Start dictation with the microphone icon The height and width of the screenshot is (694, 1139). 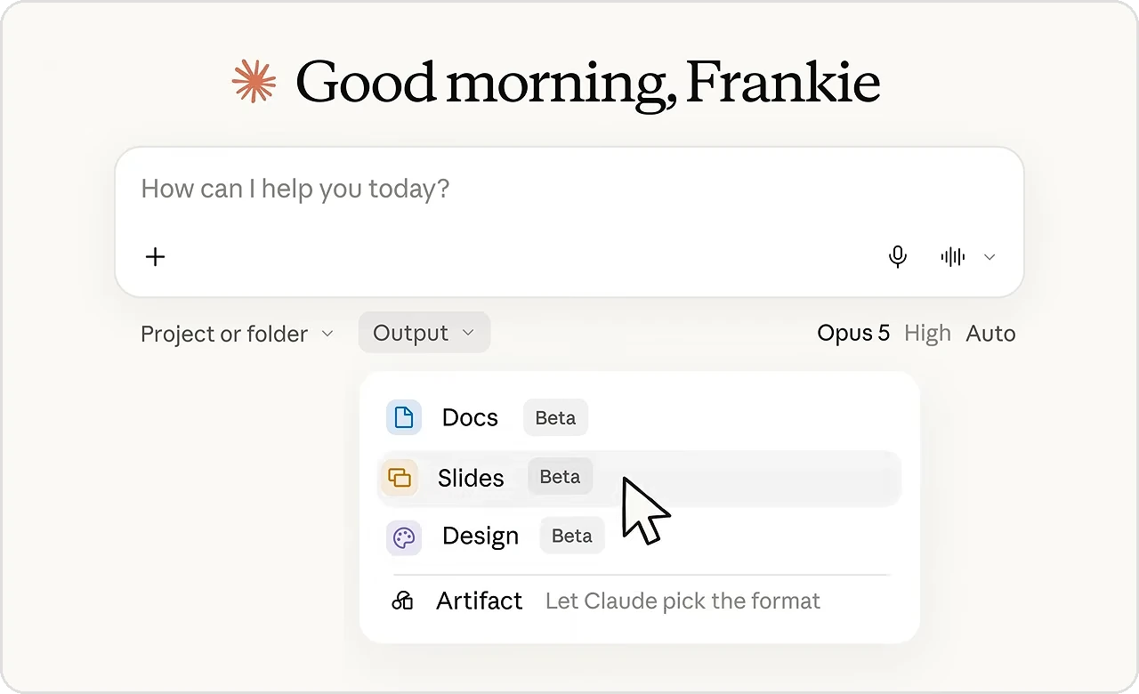pyautogui.click(x=898, y=257)
